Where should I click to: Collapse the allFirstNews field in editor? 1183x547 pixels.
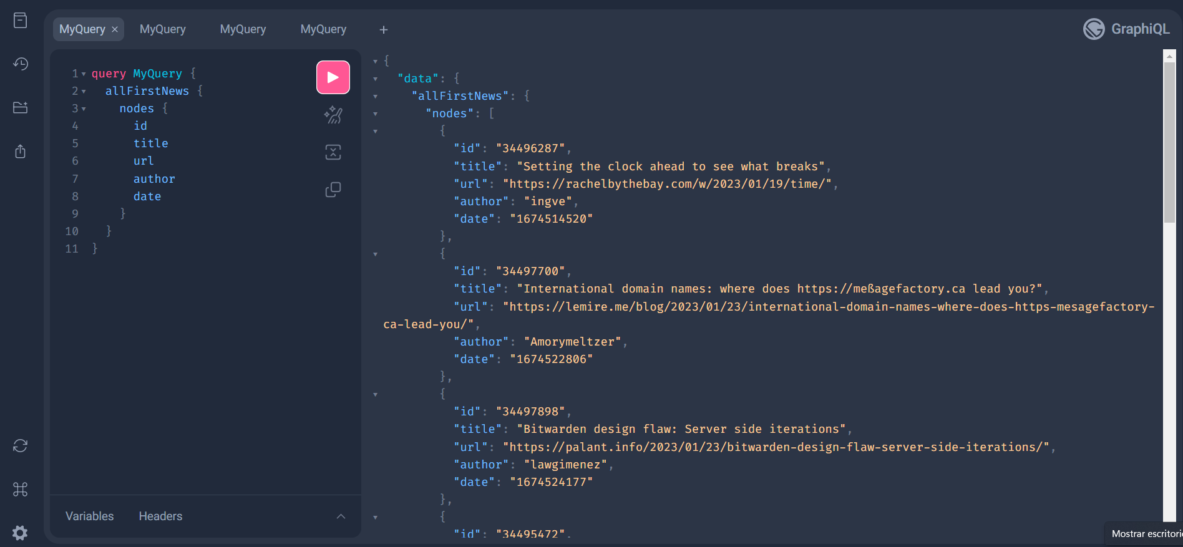(x=84, y=92)
